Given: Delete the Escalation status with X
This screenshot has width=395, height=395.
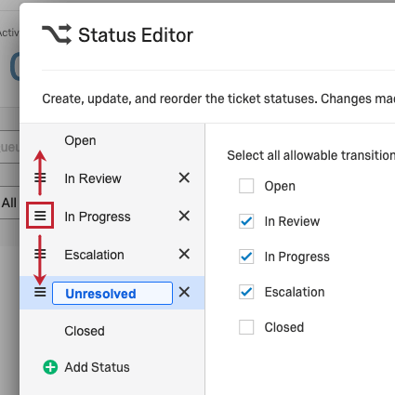Looking at the screenshot, I should point(184,254).
